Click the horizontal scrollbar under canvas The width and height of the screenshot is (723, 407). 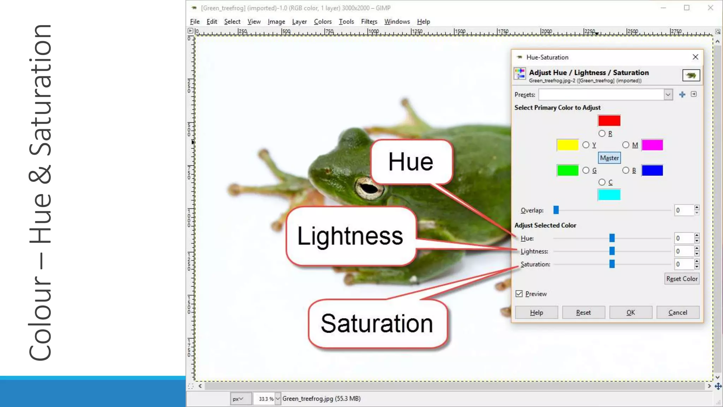point(455,386)
